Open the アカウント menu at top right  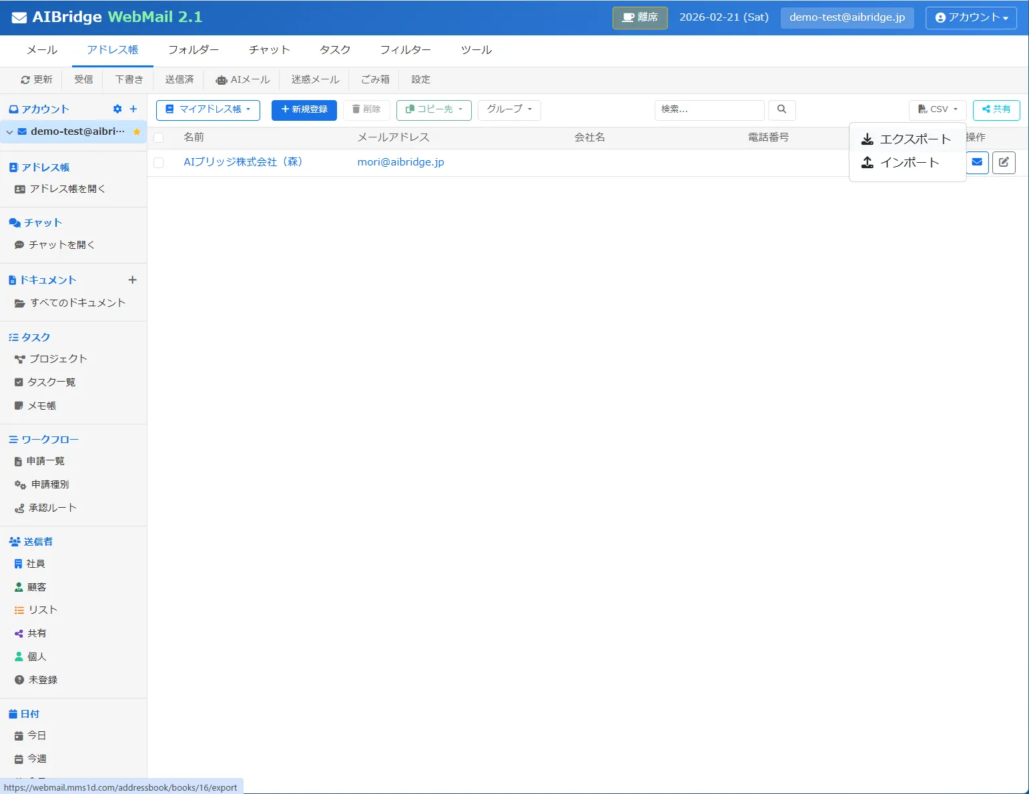[970, 18]
